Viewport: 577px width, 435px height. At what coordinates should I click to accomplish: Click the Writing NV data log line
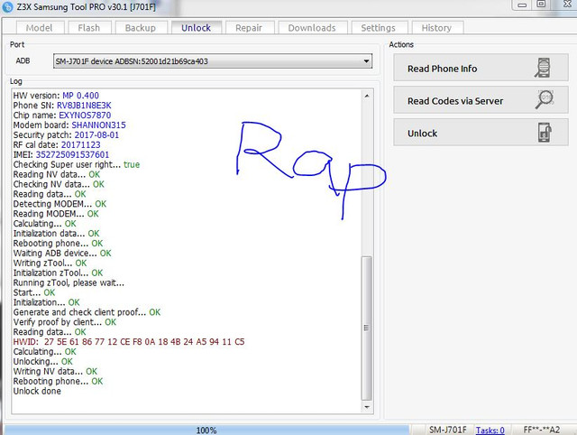coord(55,371)
